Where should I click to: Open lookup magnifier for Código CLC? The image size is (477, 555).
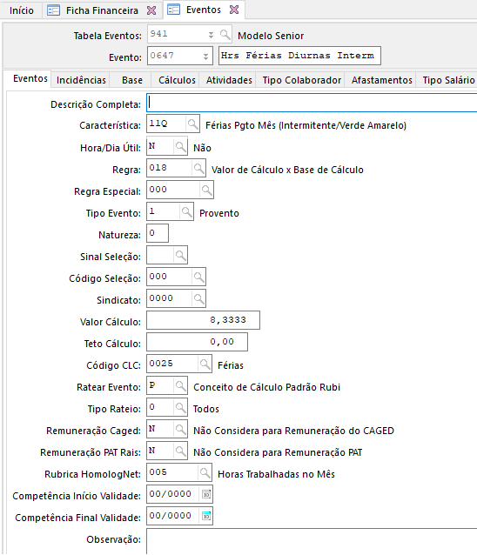point(205,364)
